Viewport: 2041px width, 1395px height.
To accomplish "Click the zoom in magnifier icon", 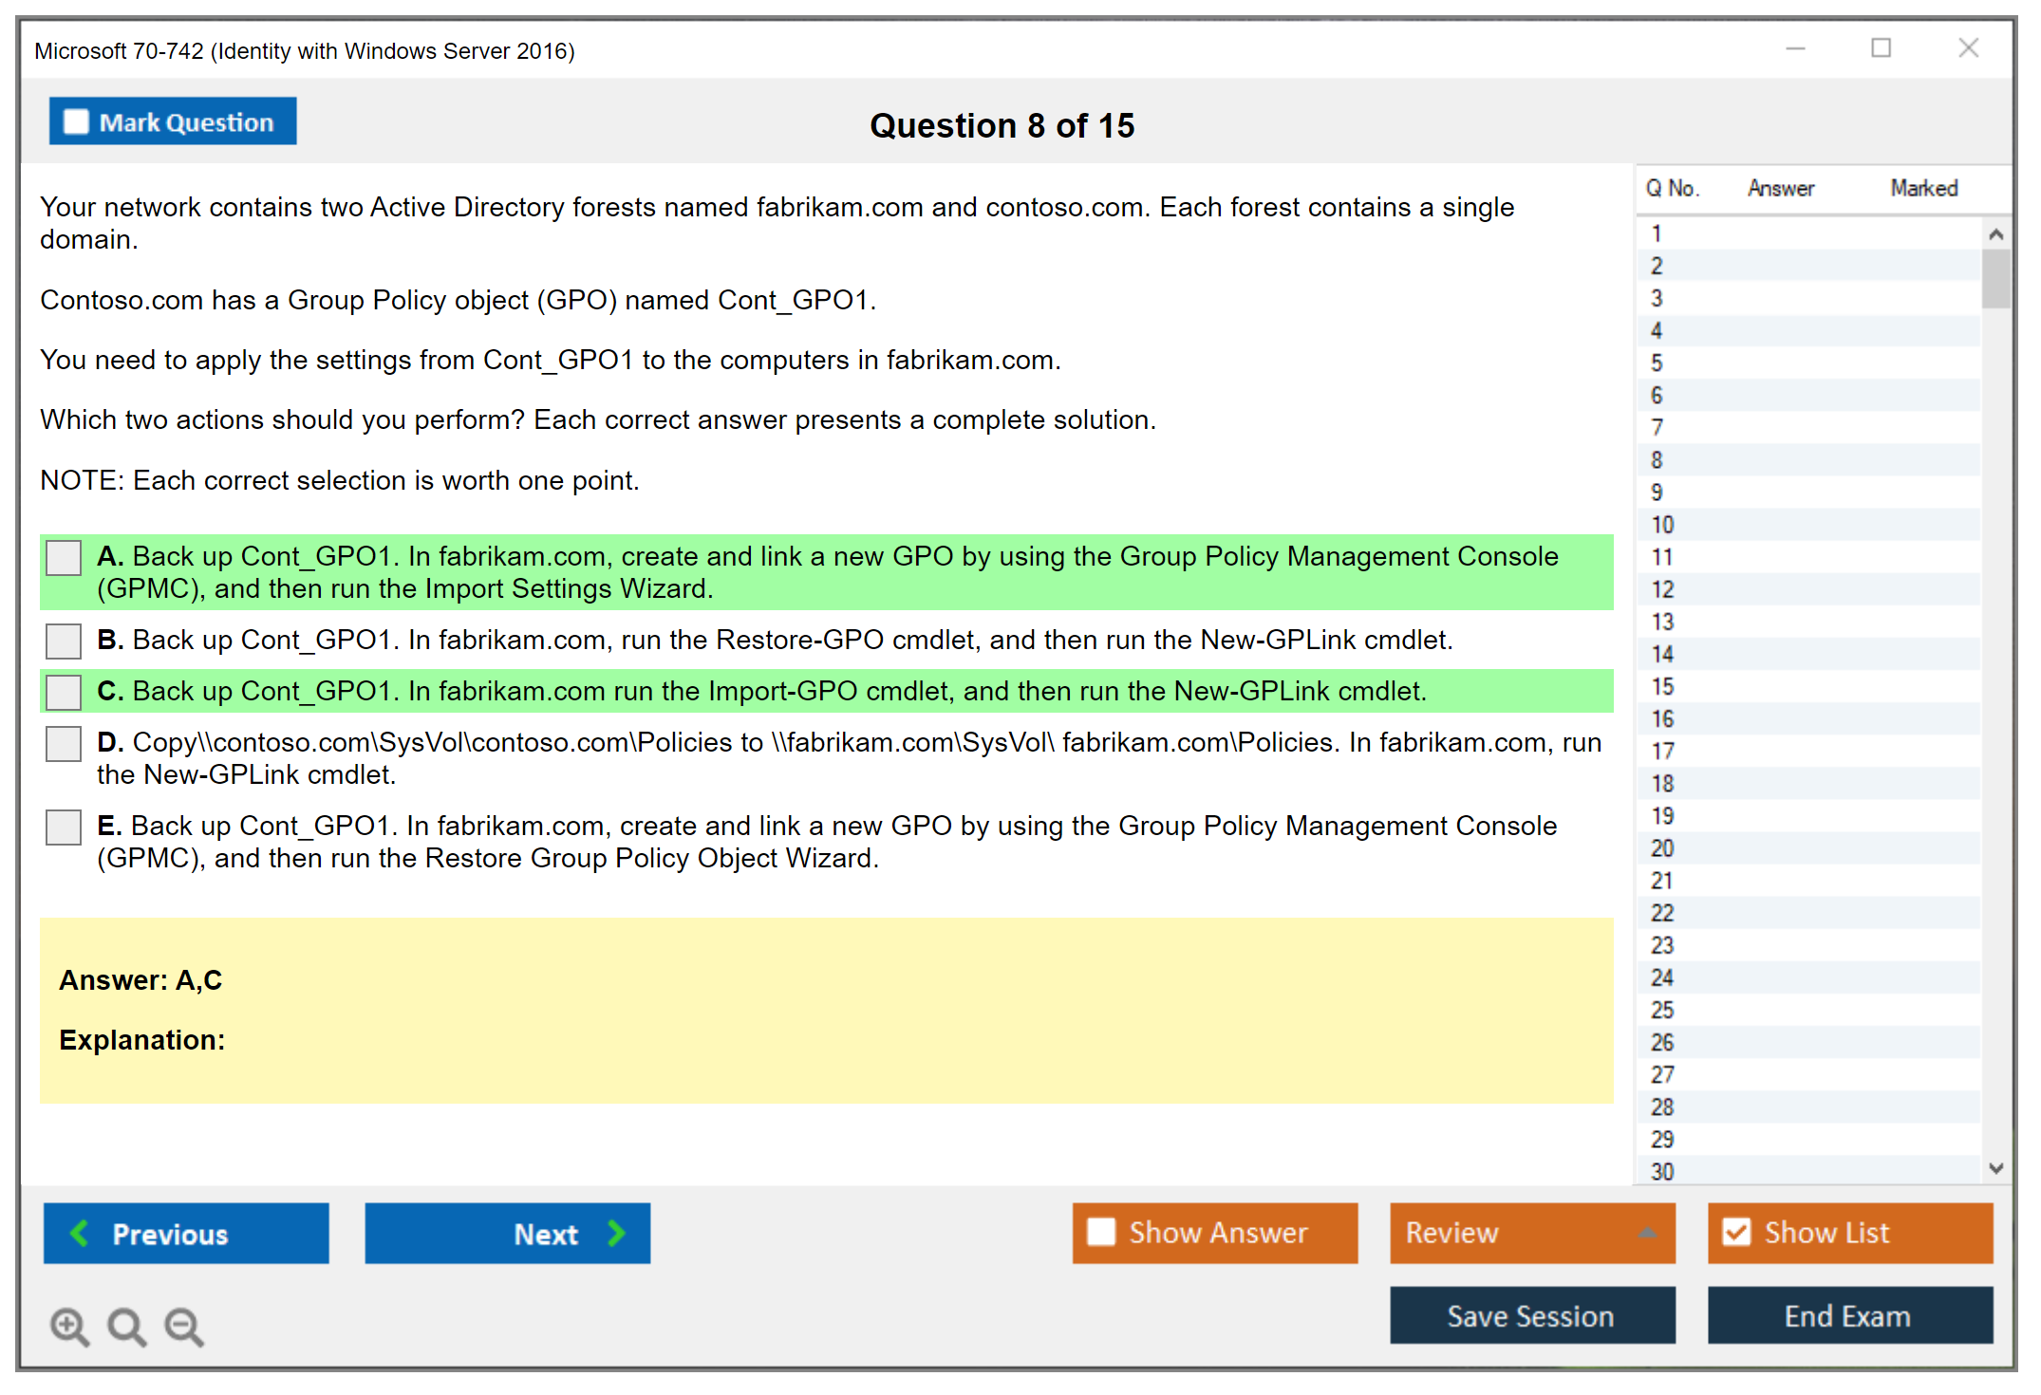I will 69,1326.
